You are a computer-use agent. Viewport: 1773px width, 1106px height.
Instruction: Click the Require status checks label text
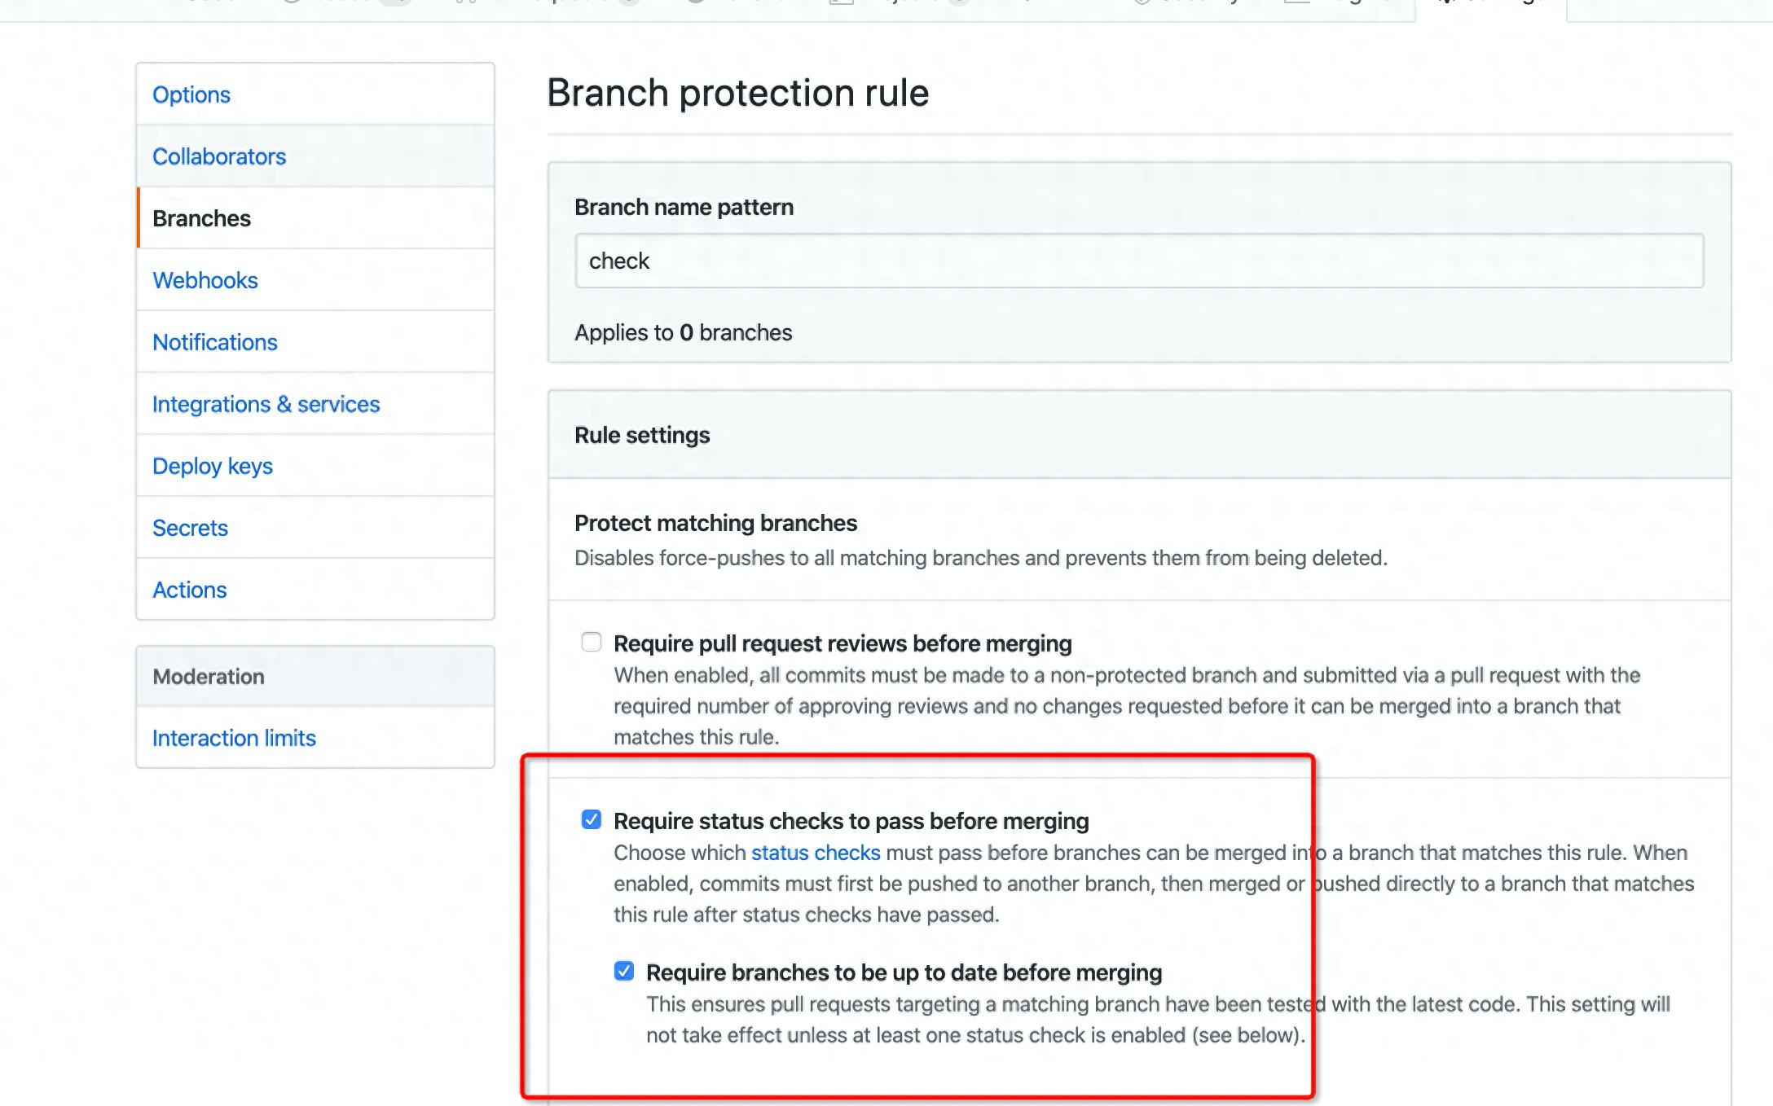(851, 821)
